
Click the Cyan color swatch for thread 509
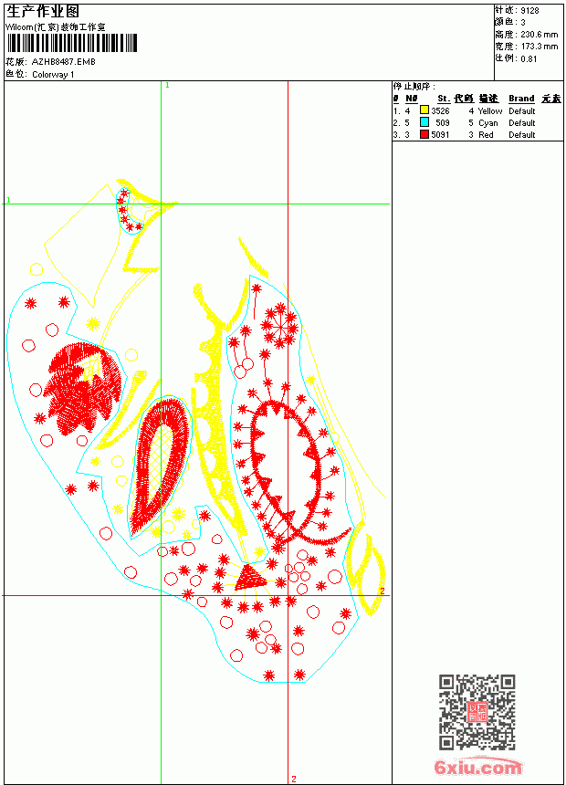(424, 122)
